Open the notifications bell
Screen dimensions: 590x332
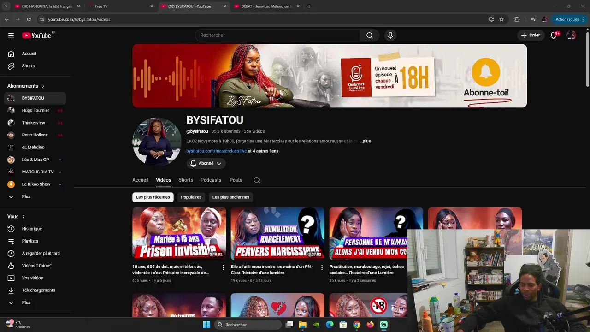(x=554, y=36)
